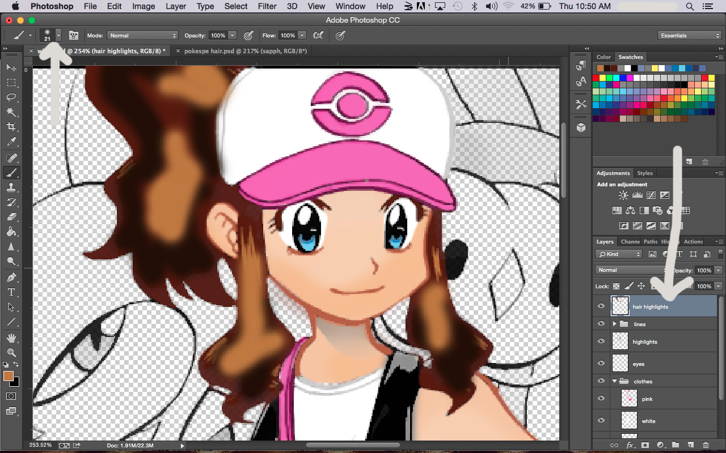Hide the pink layer
Screen dimensions: 726x453
(x=601, y=399)
